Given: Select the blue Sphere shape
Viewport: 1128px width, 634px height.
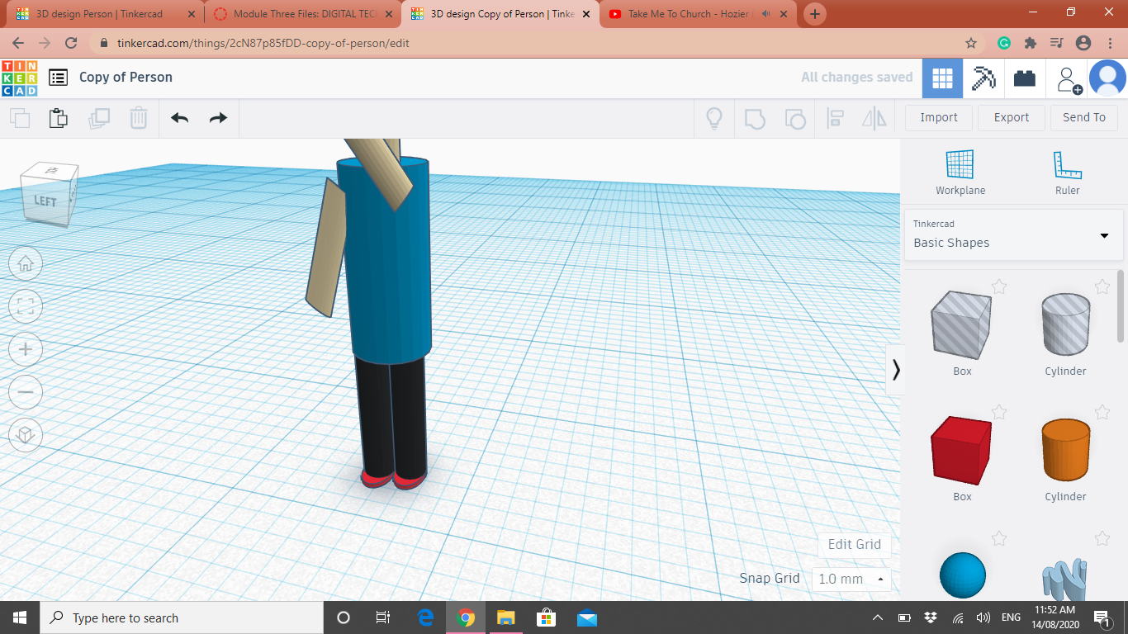Looking at the screenshot, I should pos(963,575).
